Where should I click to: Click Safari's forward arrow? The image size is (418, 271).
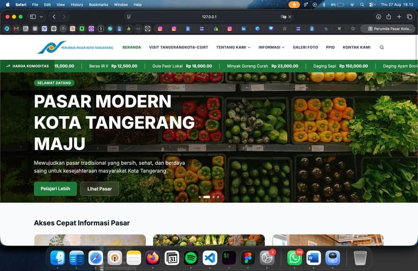pyautogui.click(x=64, y=17)
